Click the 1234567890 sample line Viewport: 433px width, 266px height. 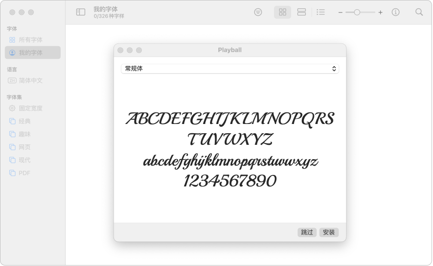(230, 181)
